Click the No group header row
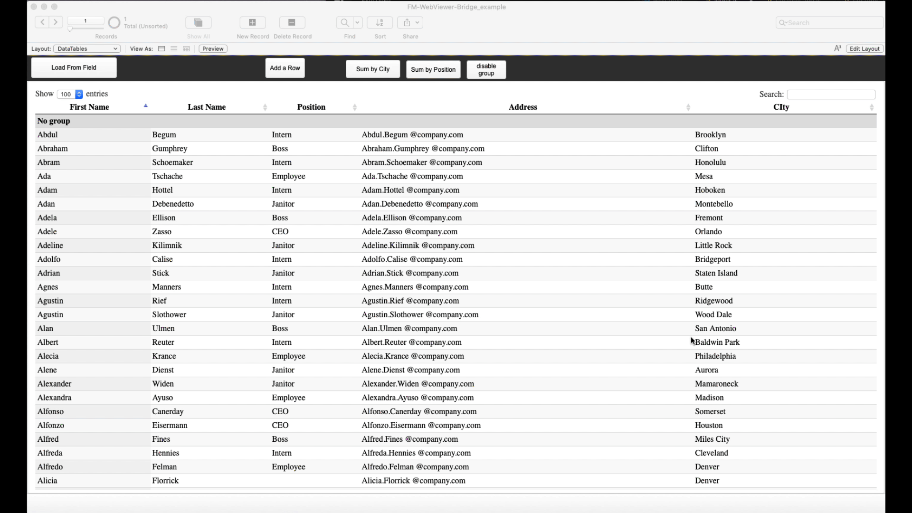912x513 pixels. [x=456, y=121]
